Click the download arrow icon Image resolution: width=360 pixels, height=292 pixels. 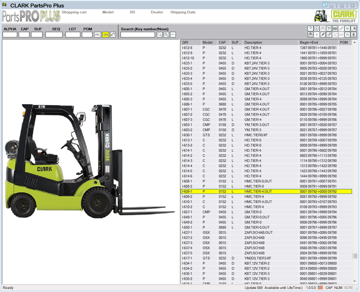(353, 34)
